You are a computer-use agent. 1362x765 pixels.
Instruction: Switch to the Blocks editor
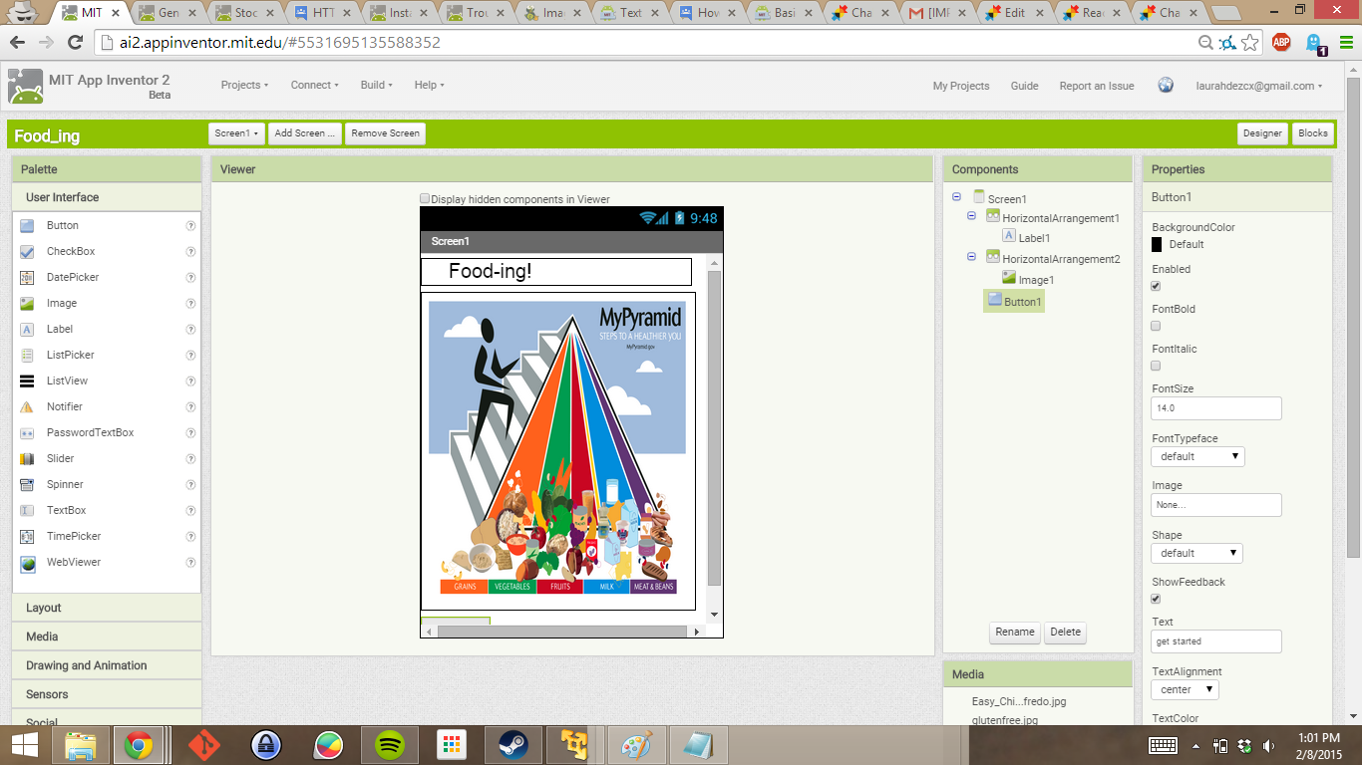(1312, 133)
